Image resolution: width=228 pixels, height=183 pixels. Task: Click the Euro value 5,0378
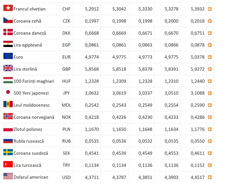click(198, 57)
